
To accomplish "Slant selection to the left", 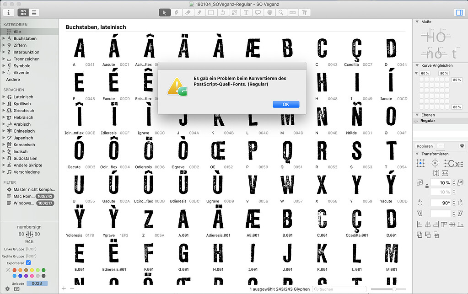I will click(x=420, y=213).
